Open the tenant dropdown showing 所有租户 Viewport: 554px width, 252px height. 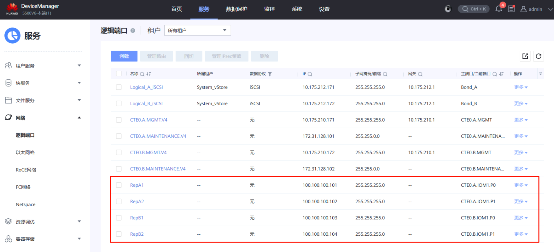coord(197,30)
